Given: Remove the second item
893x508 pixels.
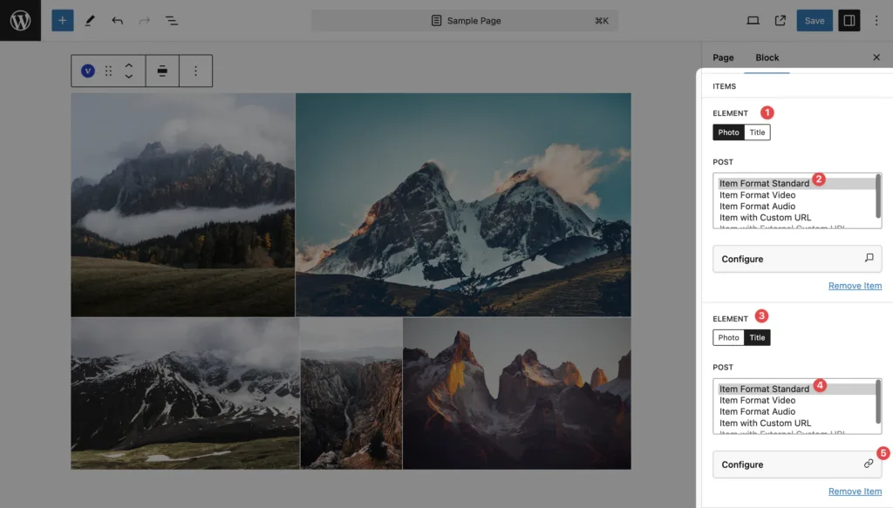Looking at the screenshot, I should coord(855,491).
